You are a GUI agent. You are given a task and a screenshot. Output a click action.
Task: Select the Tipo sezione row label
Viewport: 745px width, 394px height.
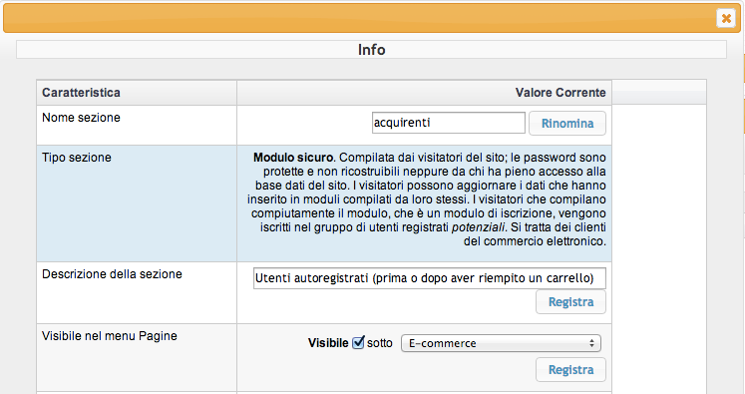click(77, 158)
